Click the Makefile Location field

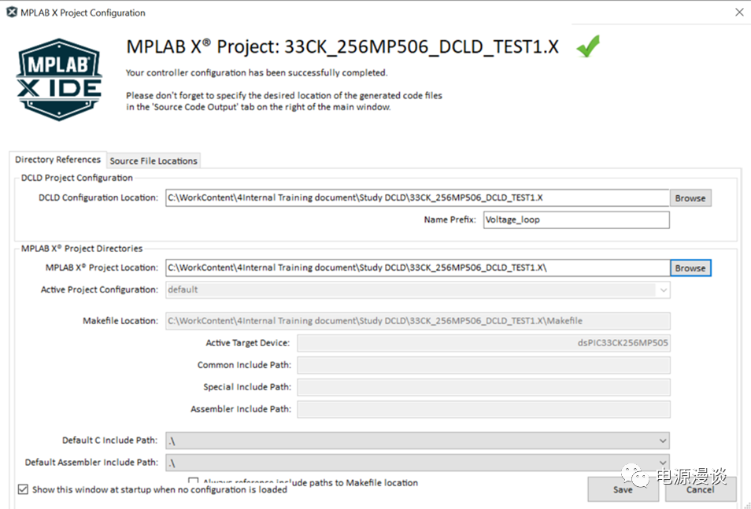tap(417, 321)
